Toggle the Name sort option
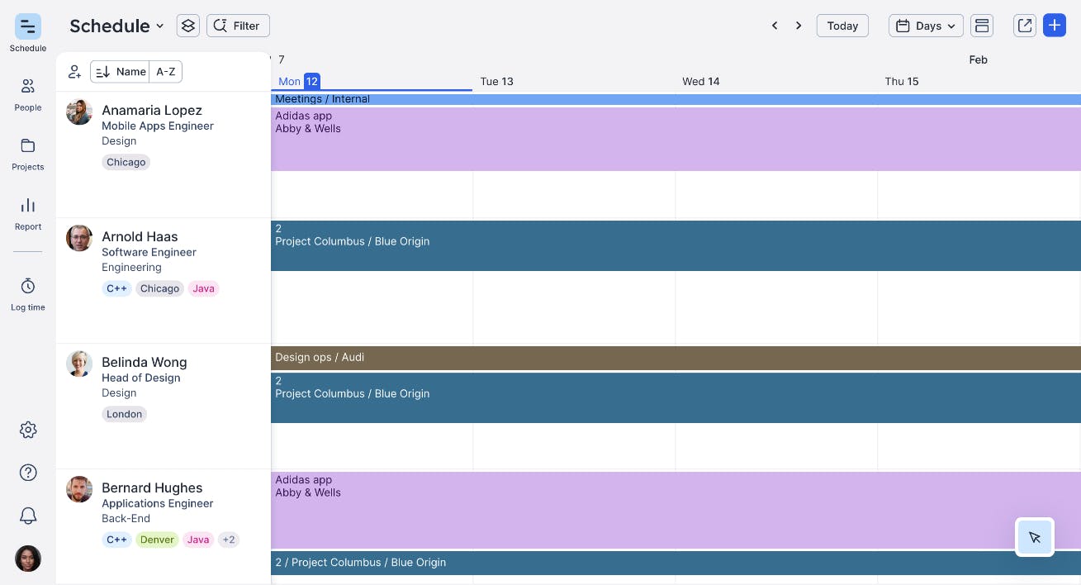Viewport: 1081px width, 585px height. coord(121,72)
